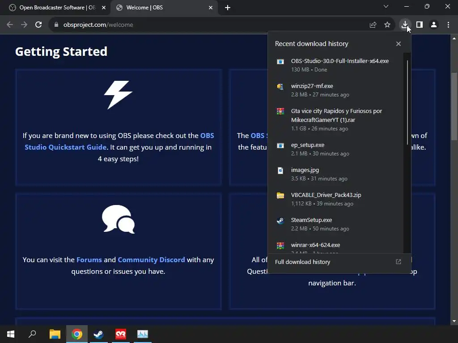The image size is (458, 343).
Task: Click the '2.8 MB • 27 minutes ago' text
Action: (x=320, y=95)
